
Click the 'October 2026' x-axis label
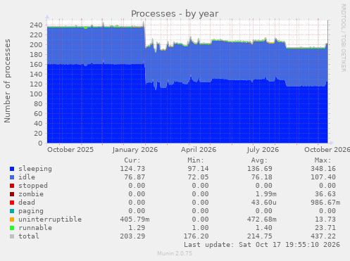327,150
